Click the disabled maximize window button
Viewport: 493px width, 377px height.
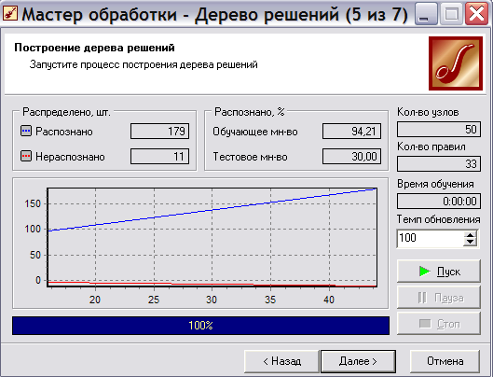pyautogui.click(x=451, y=14)
